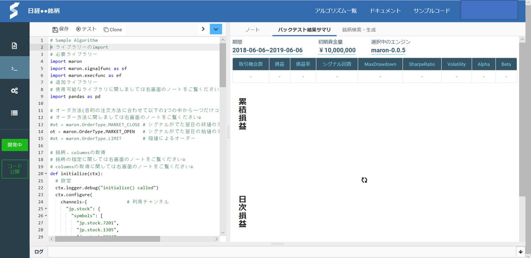Click the Clone button
The image size is (531, 258).
coord(113,30)
